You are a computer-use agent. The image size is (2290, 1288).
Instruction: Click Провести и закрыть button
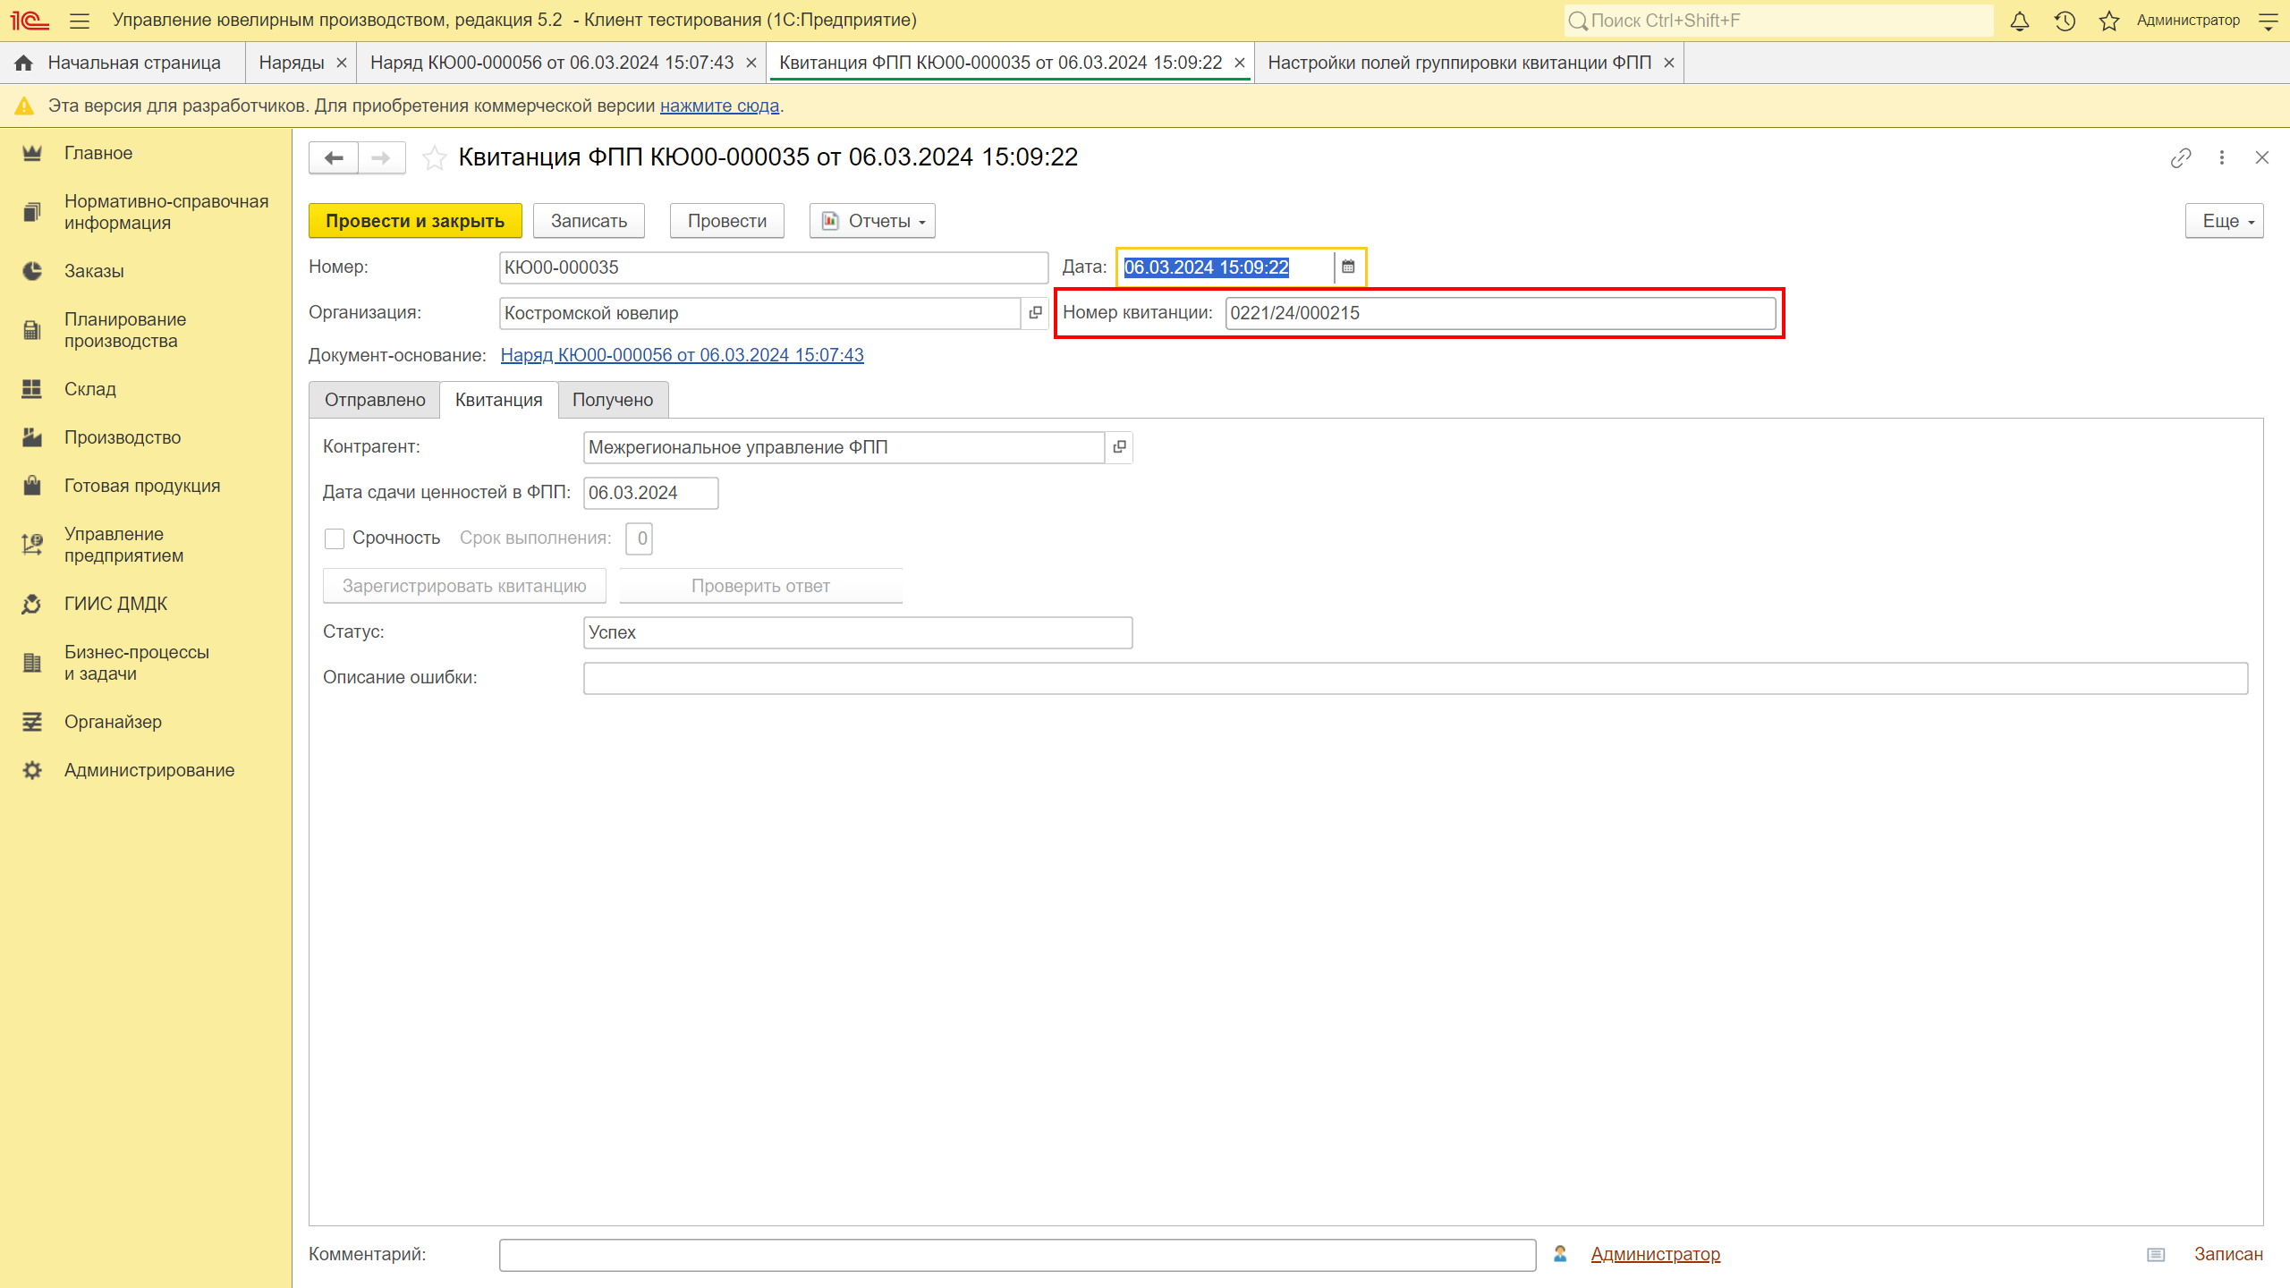pos(415,221)
